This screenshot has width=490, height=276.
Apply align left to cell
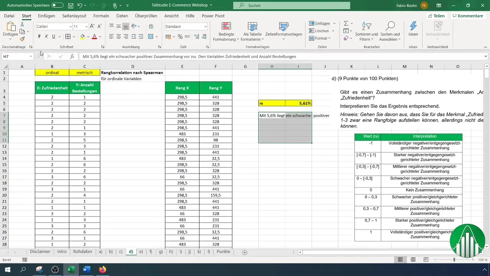pos(111,37)
